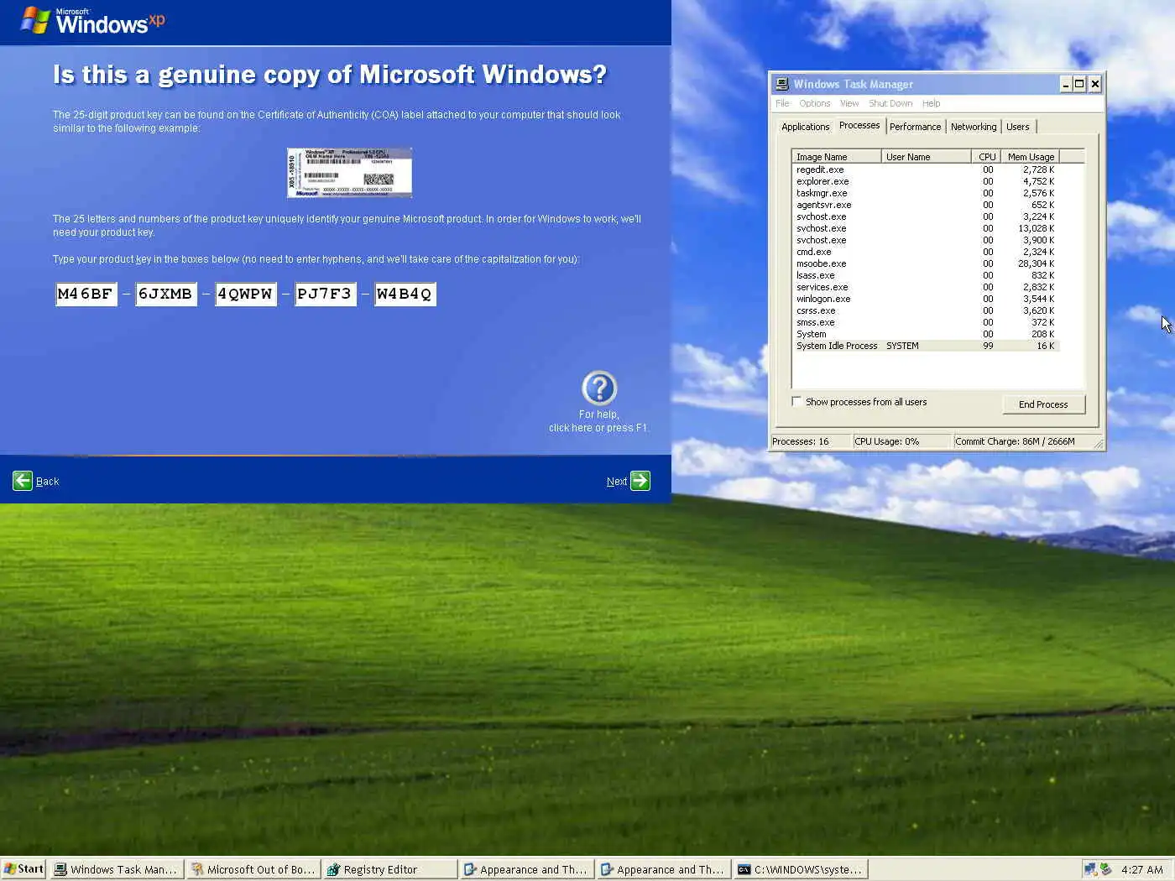Viewport: 1175px width, 881px height.
Task: Click the fourth product key box PJ7F3
Action: (326, 294)
